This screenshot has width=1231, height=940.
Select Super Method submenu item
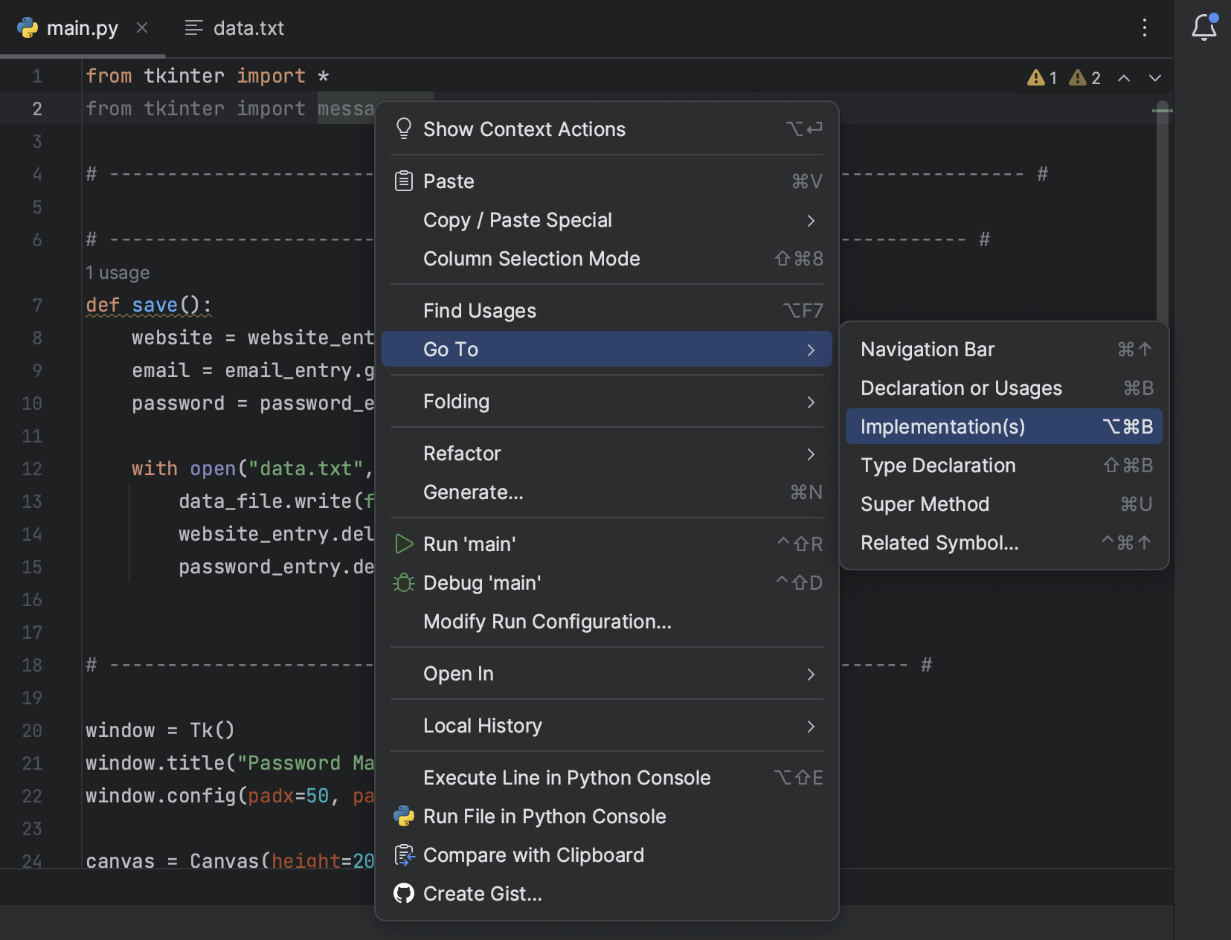click(x=1004, y=503)
